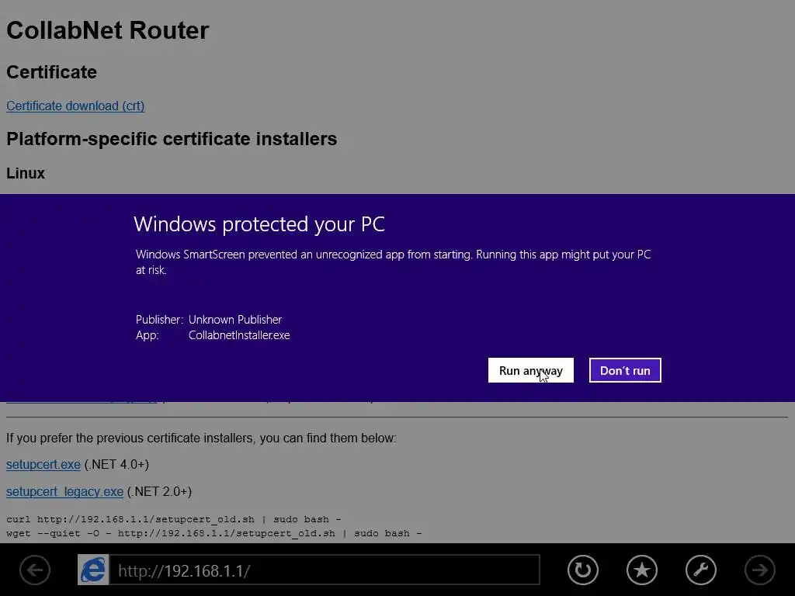
Task: Open favorites with the star icon
Action: 642,570
